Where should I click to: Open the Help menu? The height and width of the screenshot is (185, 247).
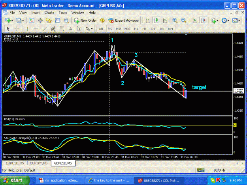click(92, 13)
